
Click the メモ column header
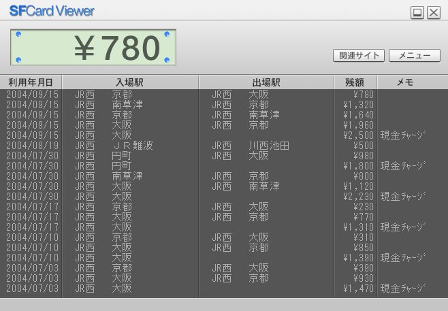(x=405, y=82)
